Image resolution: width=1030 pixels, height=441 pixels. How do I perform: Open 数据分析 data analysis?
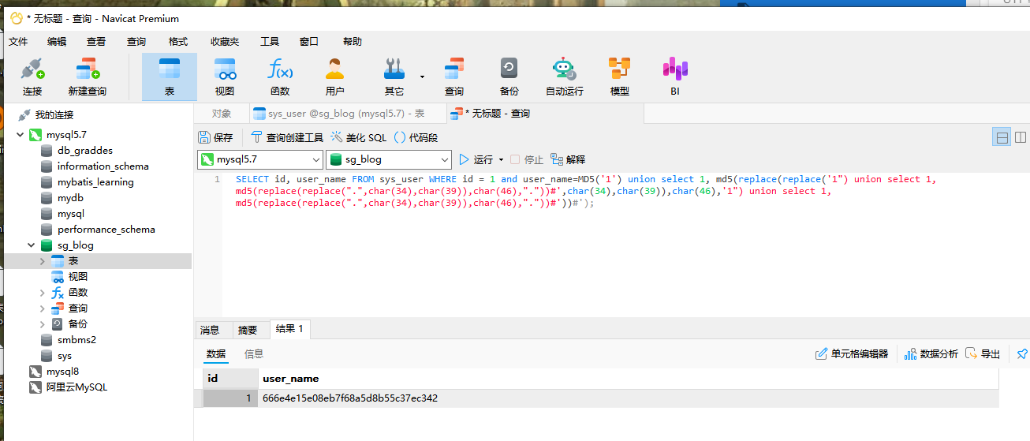pyautogui.click(x=931, y=354)
